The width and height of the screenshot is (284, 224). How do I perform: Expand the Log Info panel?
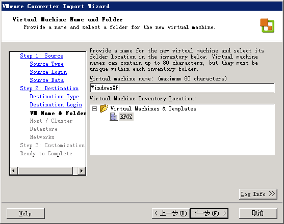coord(258,194)
